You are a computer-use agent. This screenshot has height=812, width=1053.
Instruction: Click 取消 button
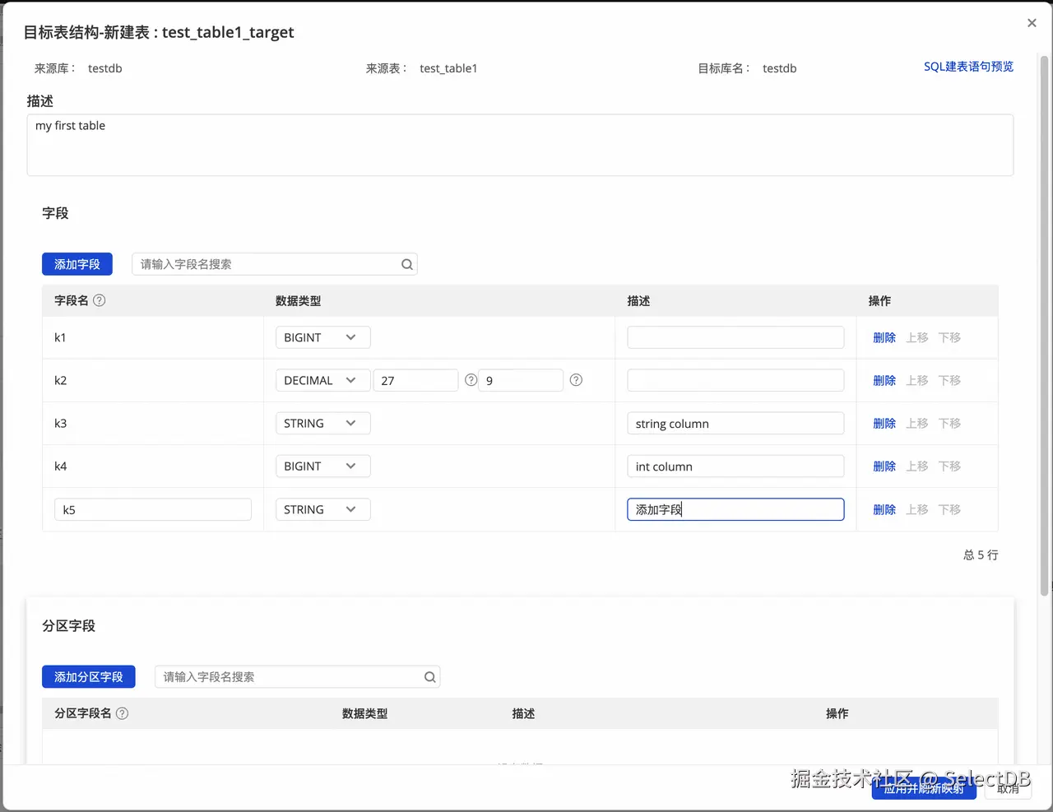[1008, 788]
